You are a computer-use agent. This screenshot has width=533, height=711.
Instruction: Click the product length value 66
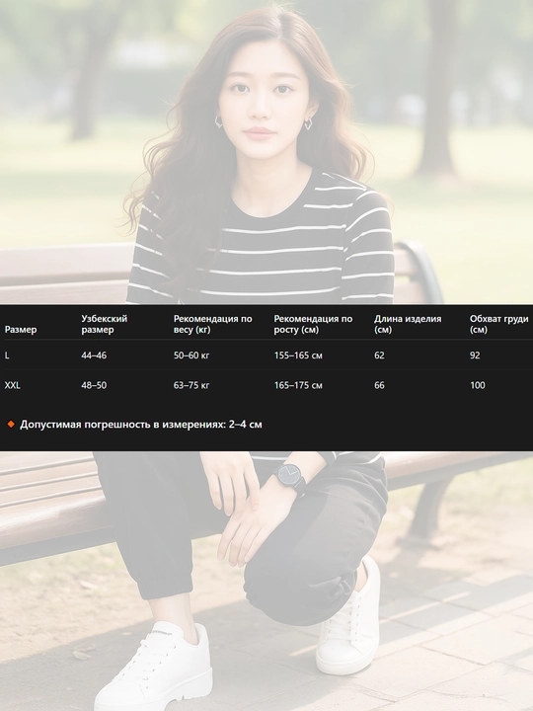(x=379, y=385)
